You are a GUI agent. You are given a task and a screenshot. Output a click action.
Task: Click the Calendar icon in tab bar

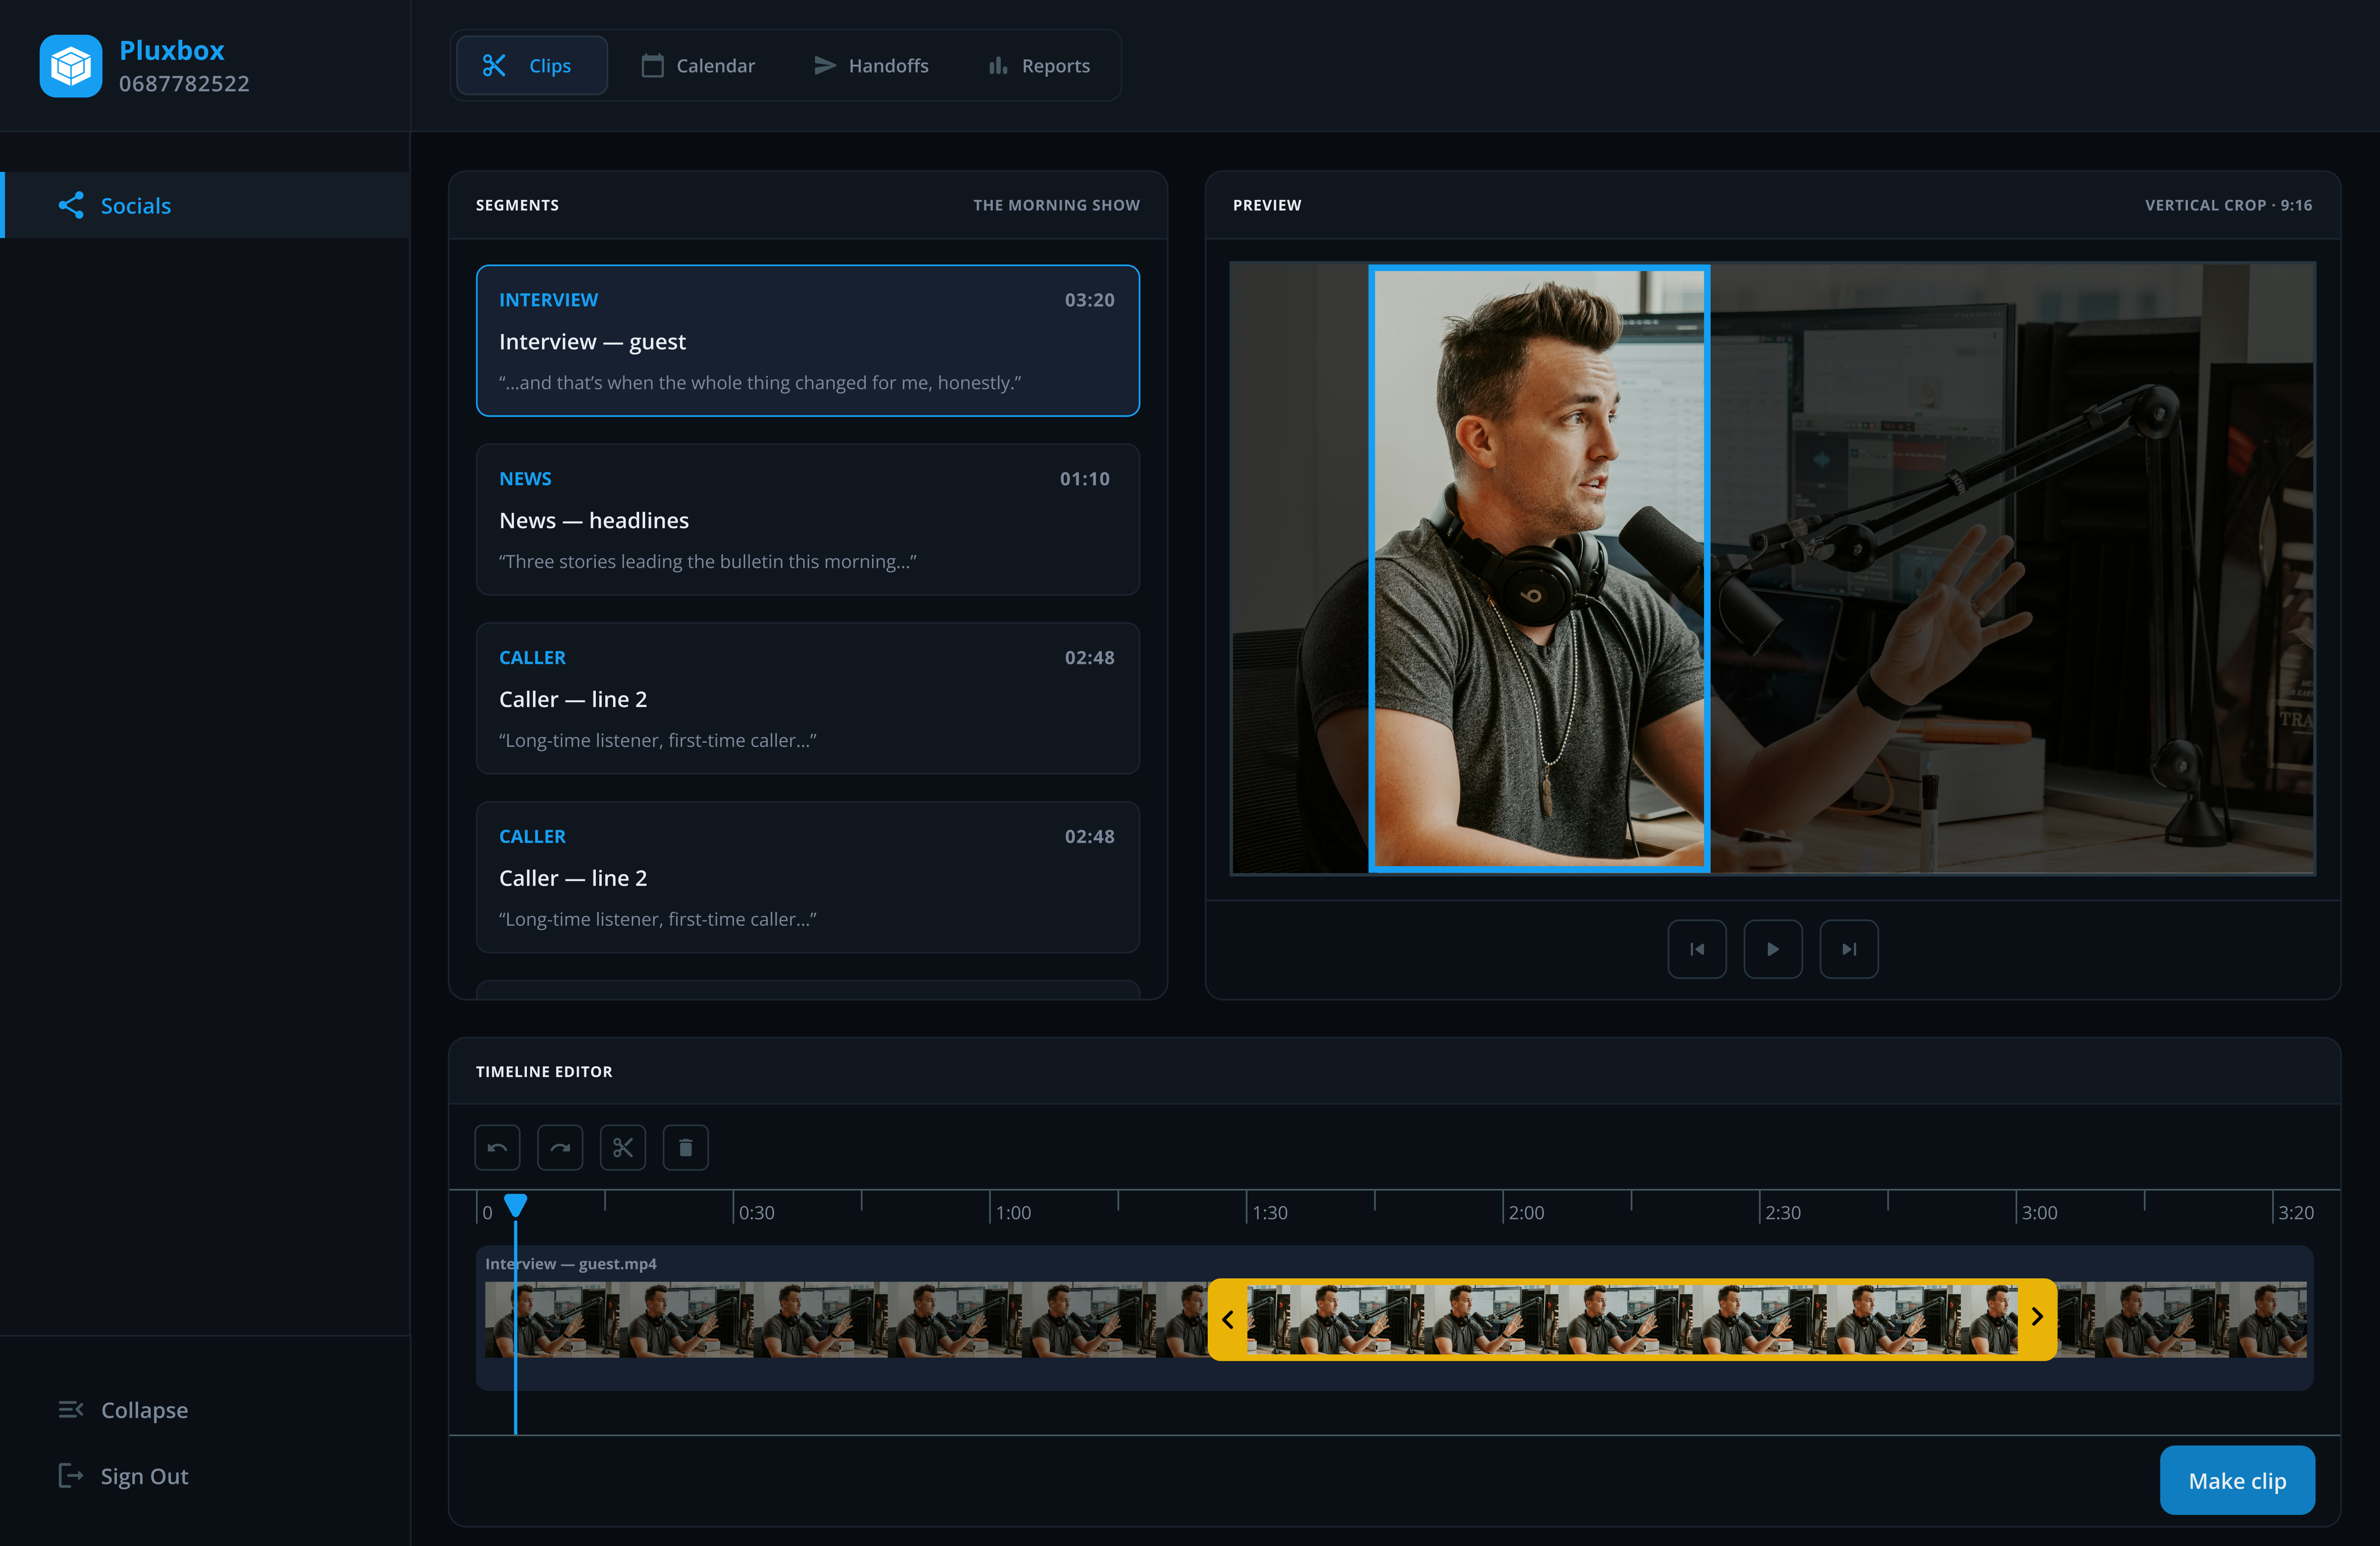[x=652, y=66]
